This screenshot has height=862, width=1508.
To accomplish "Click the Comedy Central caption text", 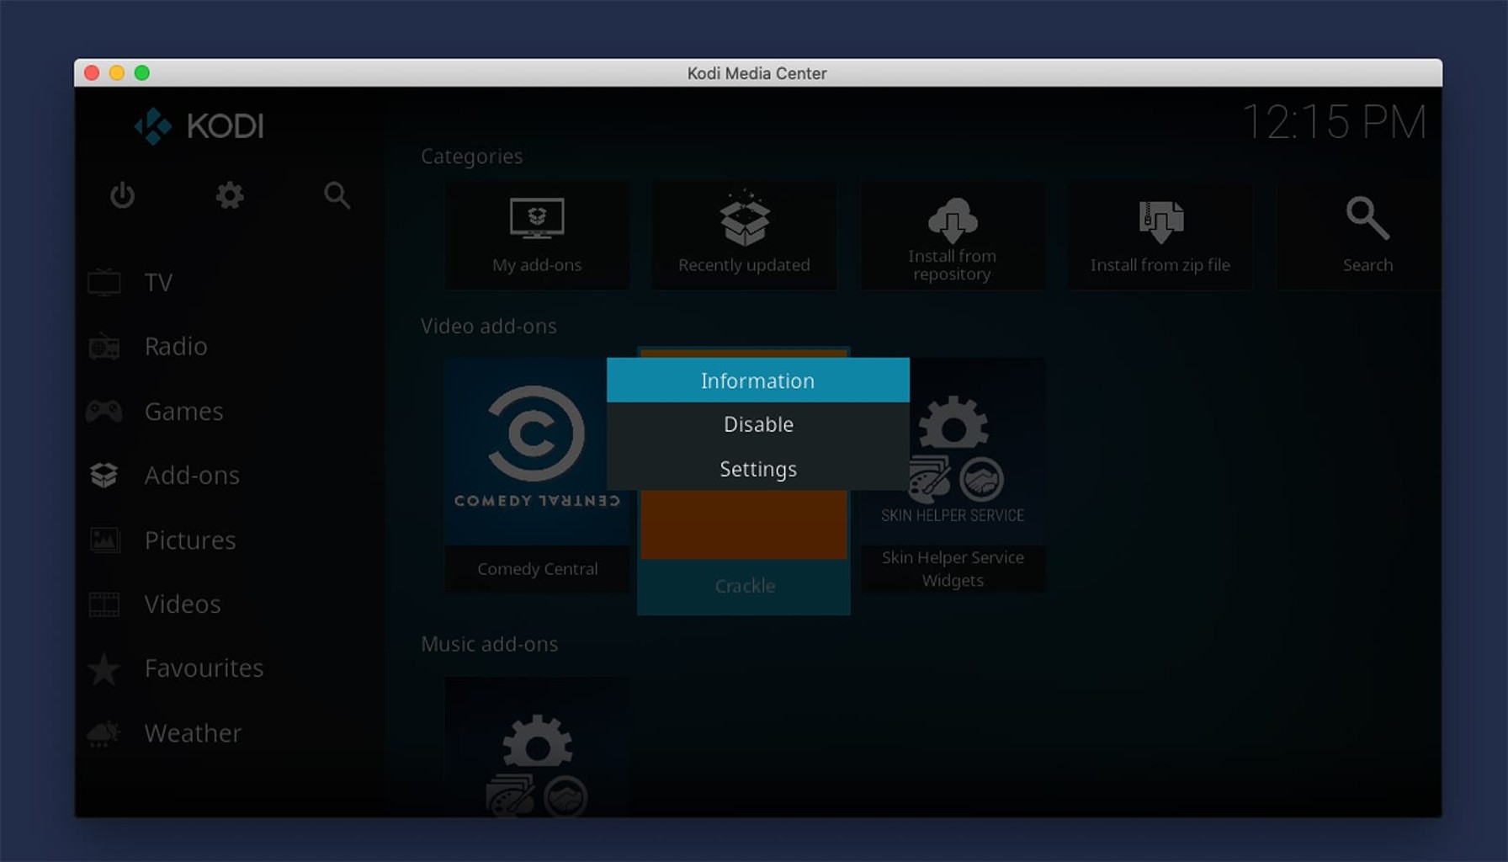I will [x=538, y=569].
